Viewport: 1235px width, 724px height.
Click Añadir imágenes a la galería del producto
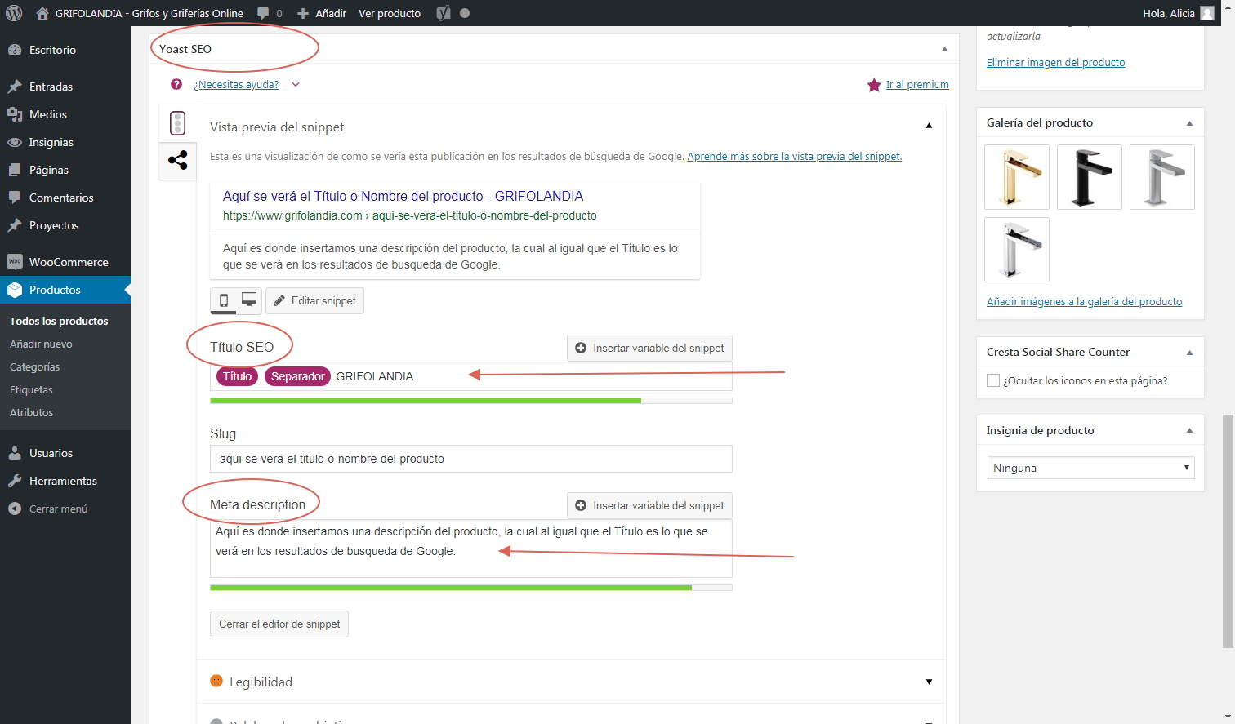click(1084, 301)
